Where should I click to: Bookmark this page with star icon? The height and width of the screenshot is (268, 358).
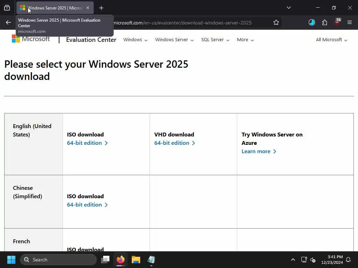click(276, 22)
